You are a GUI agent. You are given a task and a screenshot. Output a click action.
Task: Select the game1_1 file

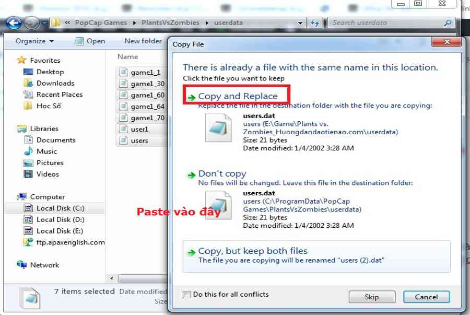click(x=142, y=72)
